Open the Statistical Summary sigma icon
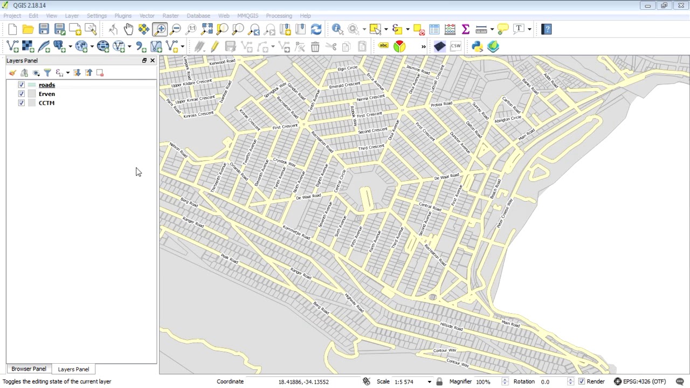Screen dimensions: 690x388 (x=466, y=29)
